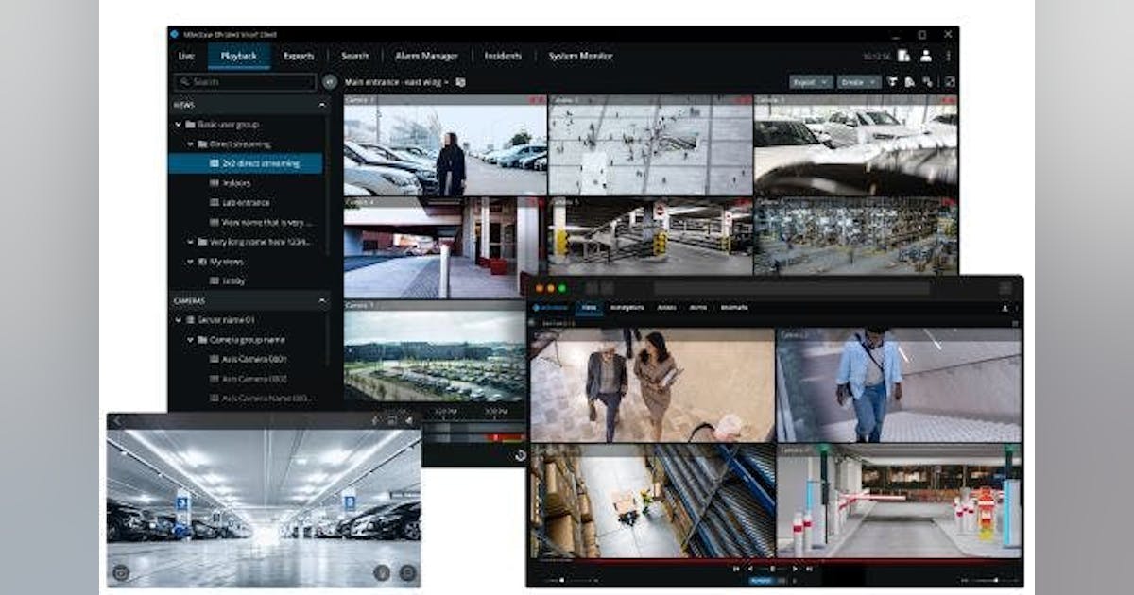
Task: Switch to the Live tab
Action: click(186, 56)
